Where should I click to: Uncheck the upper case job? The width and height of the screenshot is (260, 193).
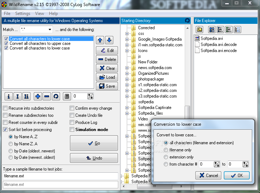pos(6,43)
